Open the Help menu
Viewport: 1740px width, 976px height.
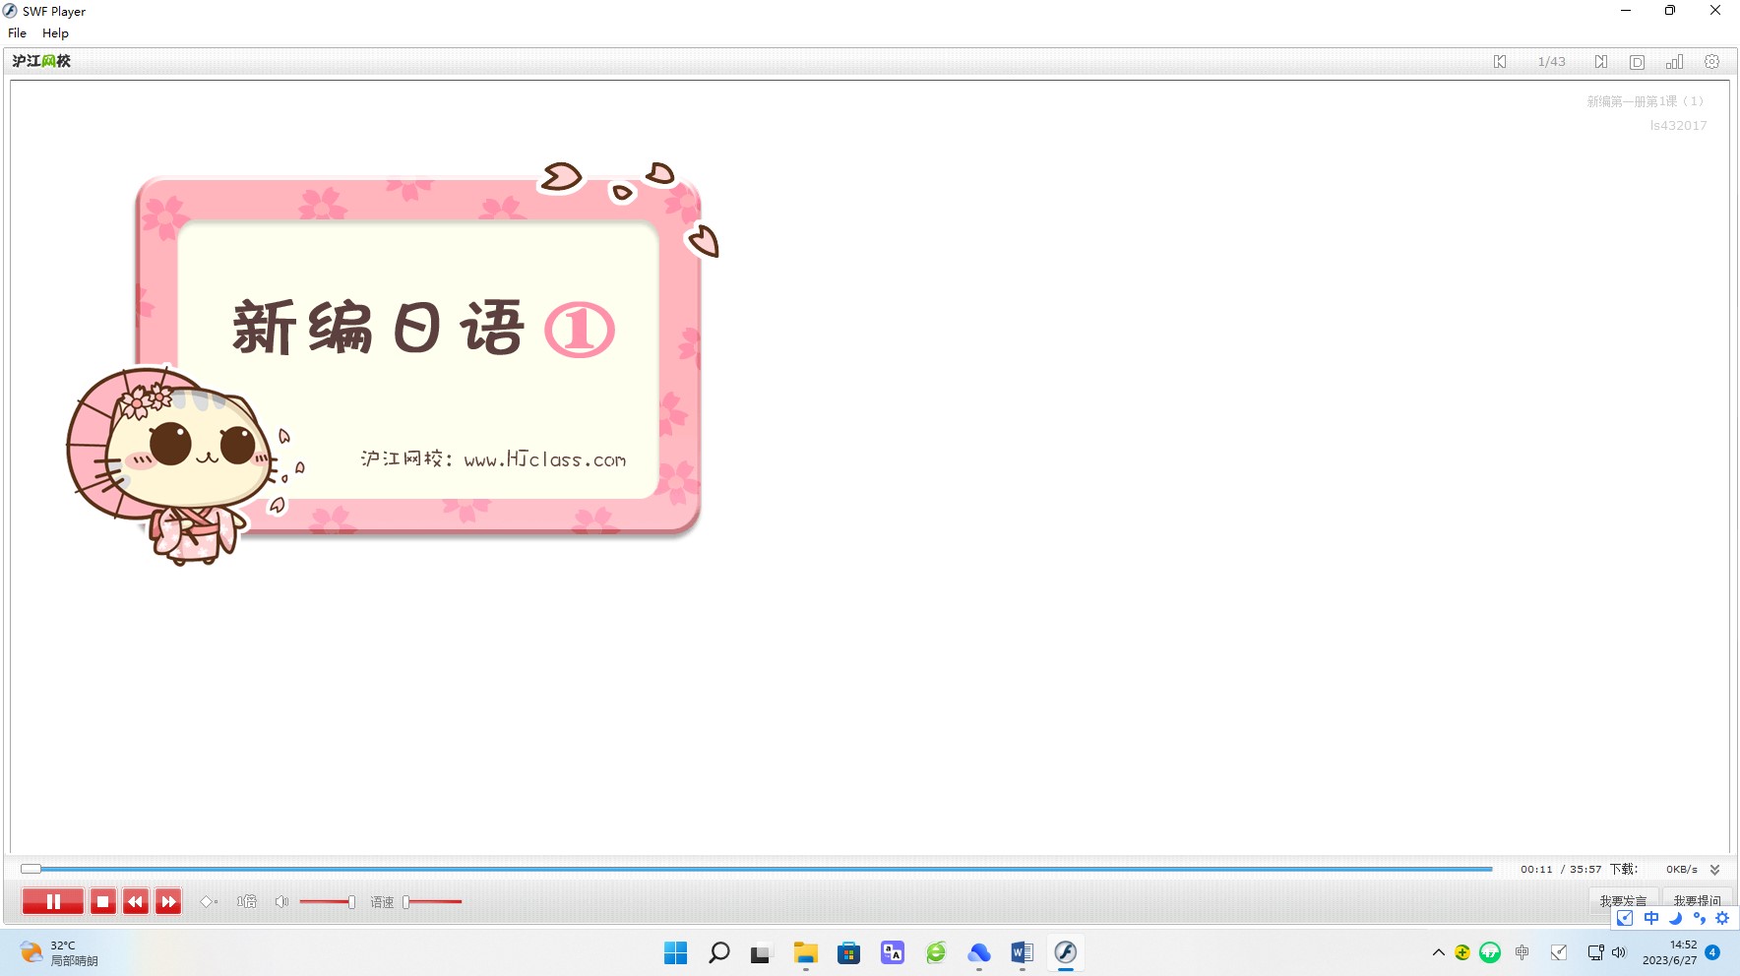click(55, 33)
